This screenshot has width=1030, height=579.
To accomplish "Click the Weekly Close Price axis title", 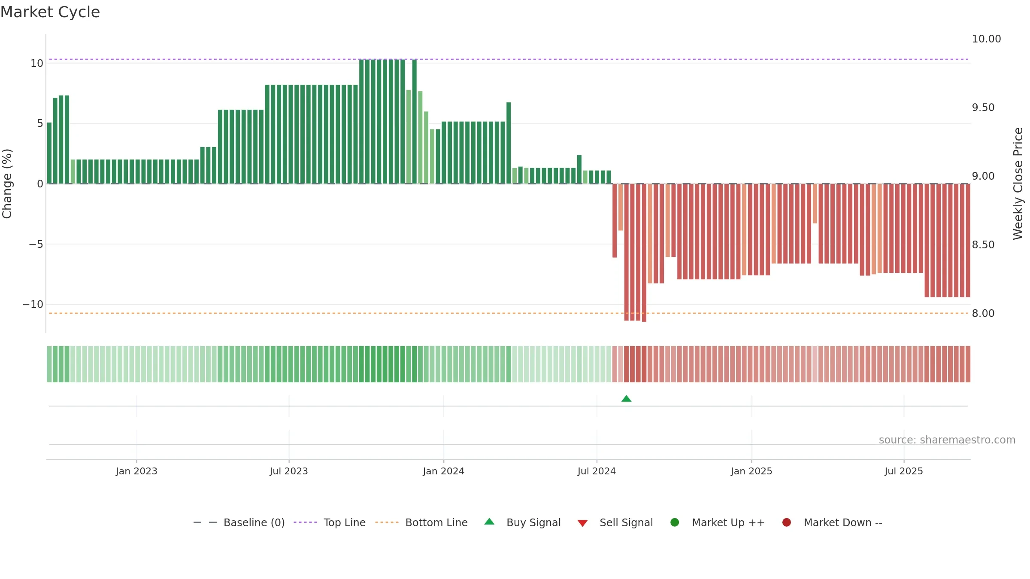I will click(x=1018, y=184).
